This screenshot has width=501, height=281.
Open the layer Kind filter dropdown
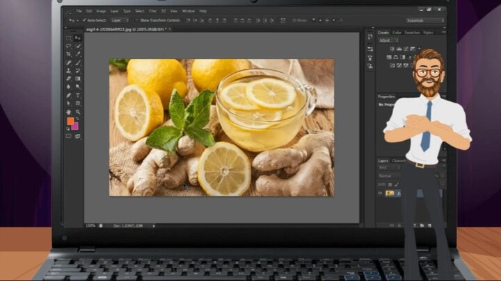point(390,168)
